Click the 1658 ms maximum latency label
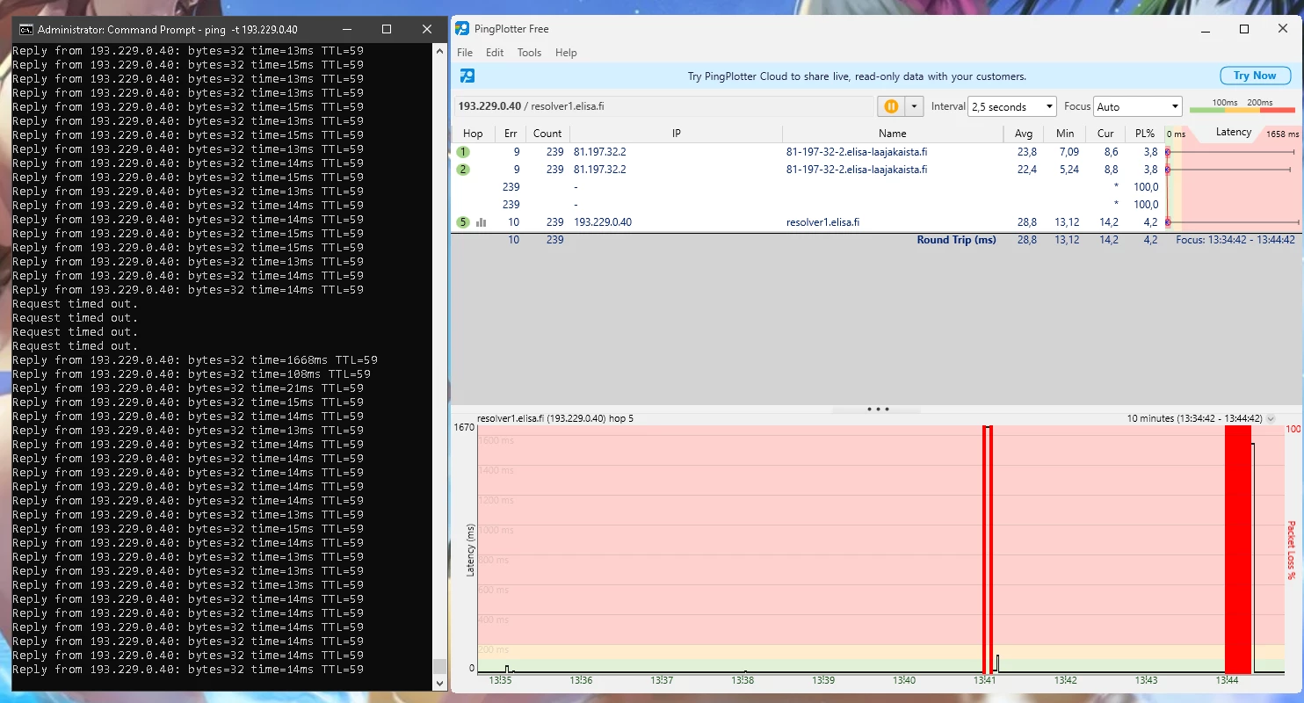 point(1282,134)
